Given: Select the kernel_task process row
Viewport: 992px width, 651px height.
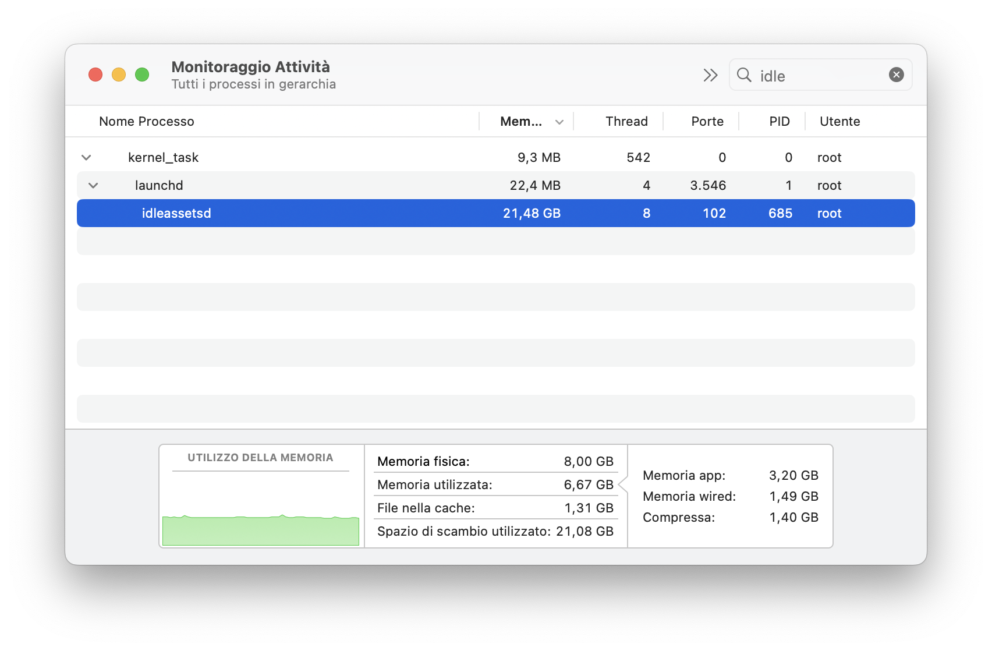Looking at the screenshot, I should tap(496, 157).
